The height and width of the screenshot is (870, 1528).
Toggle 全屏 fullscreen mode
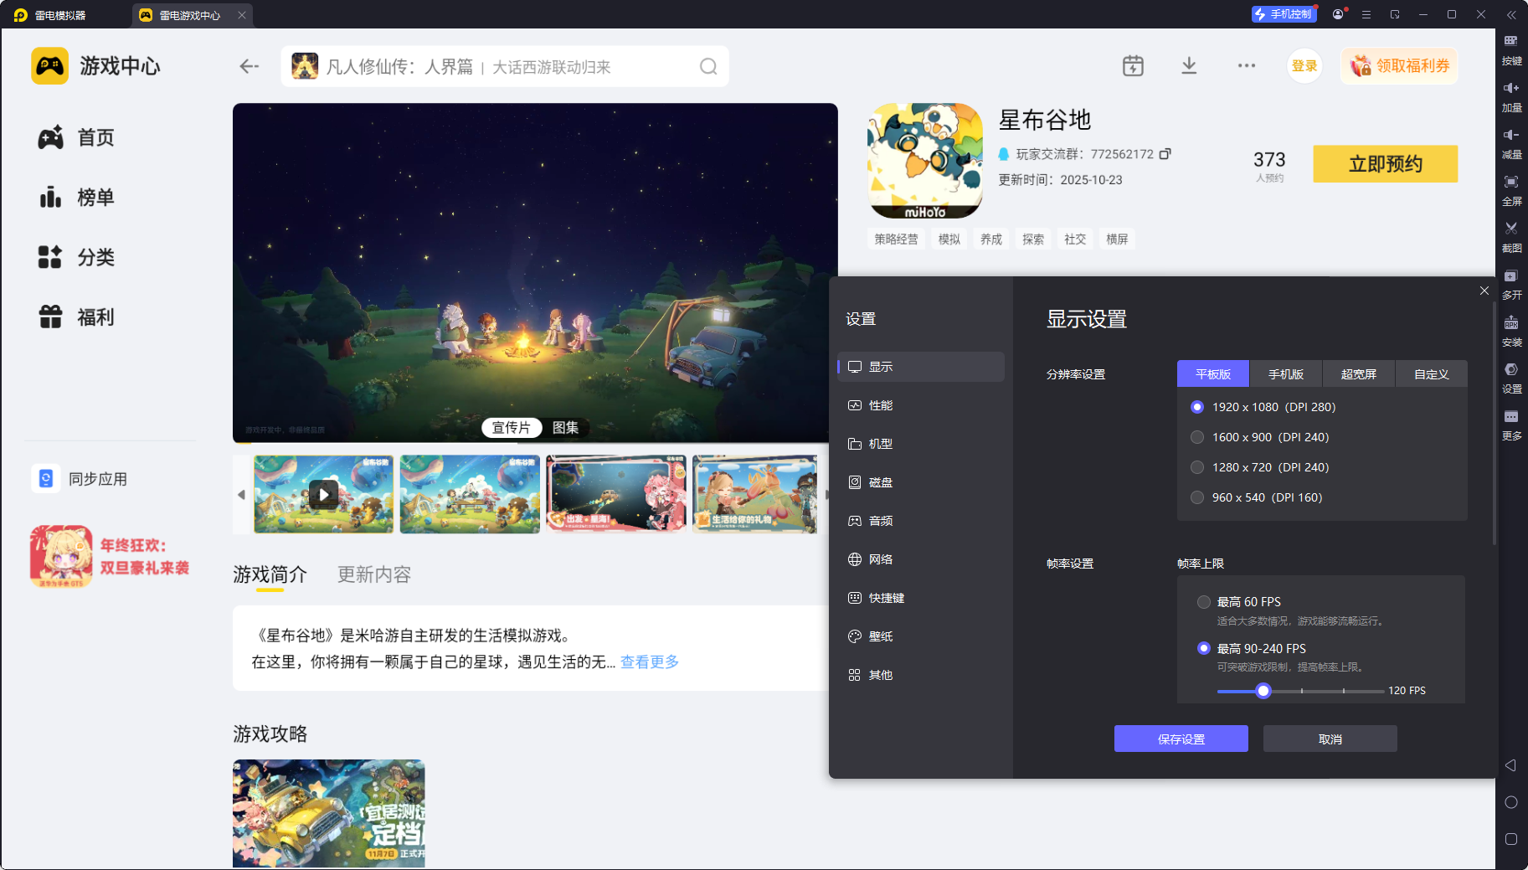pyautogui.click(x=1511, y=190)
